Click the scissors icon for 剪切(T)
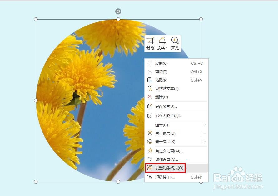 point(149,71)
